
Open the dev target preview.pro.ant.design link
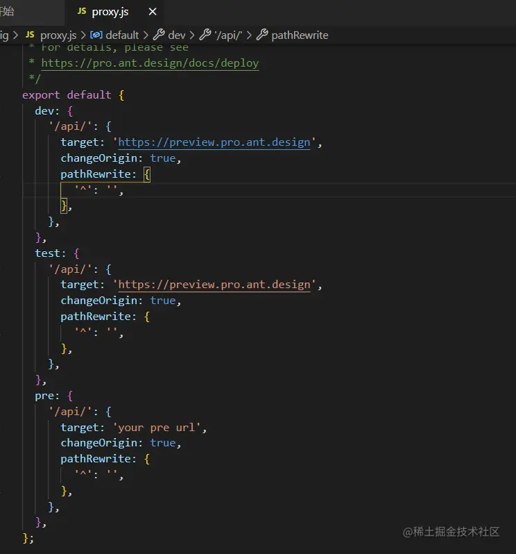pyautogui.click(x=214, y=142)
